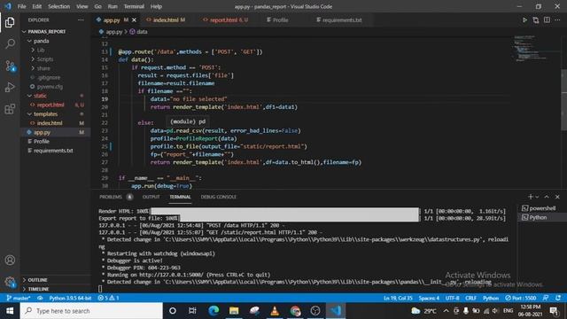Open pyvenv.cfg in the explorer tree
Screen dimensions: 567x319
tap(50, 87)
